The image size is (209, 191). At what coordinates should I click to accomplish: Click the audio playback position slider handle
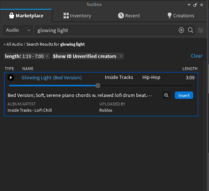98,86
